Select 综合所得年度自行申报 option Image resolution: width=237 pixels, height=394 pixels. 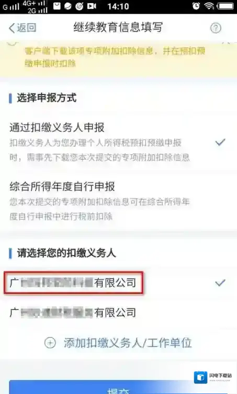118,201
